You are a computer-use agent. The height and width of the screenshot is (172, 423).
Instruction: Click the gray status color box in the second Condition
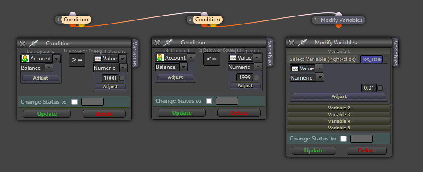click(227, 101)
